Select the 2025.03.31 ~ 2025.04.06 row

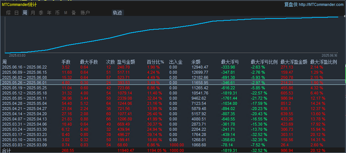[x=173, y=124]
